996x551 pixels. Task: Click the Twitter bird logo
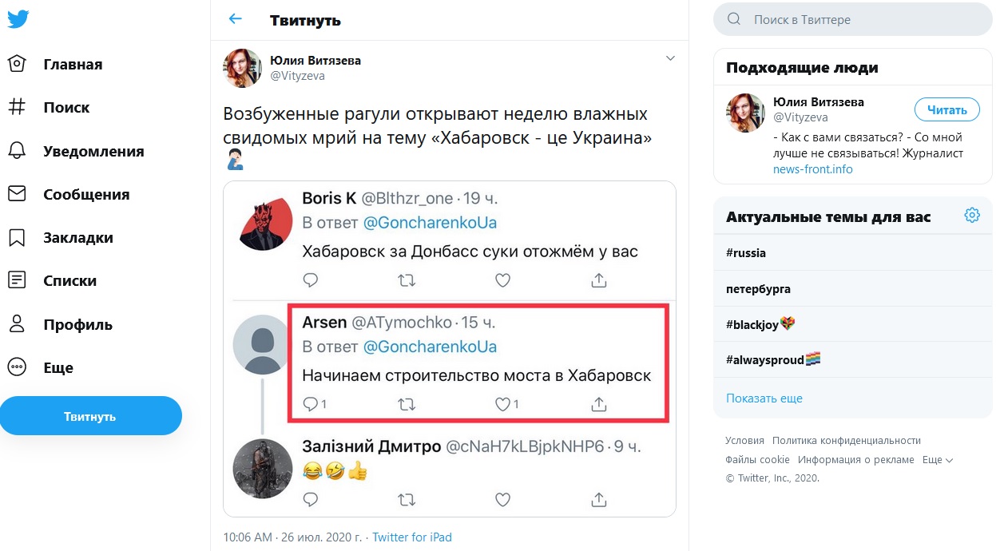coord(18,19)
